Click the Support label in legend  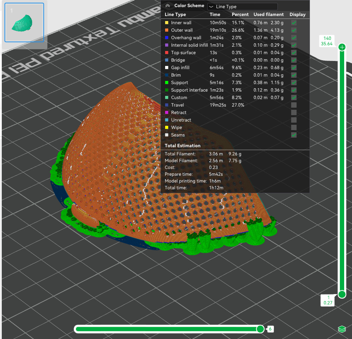point(179,83)
